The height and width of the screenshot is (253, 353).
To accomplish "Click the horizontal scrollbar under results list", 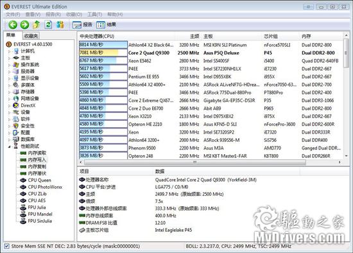I will (x=195, y=162).
